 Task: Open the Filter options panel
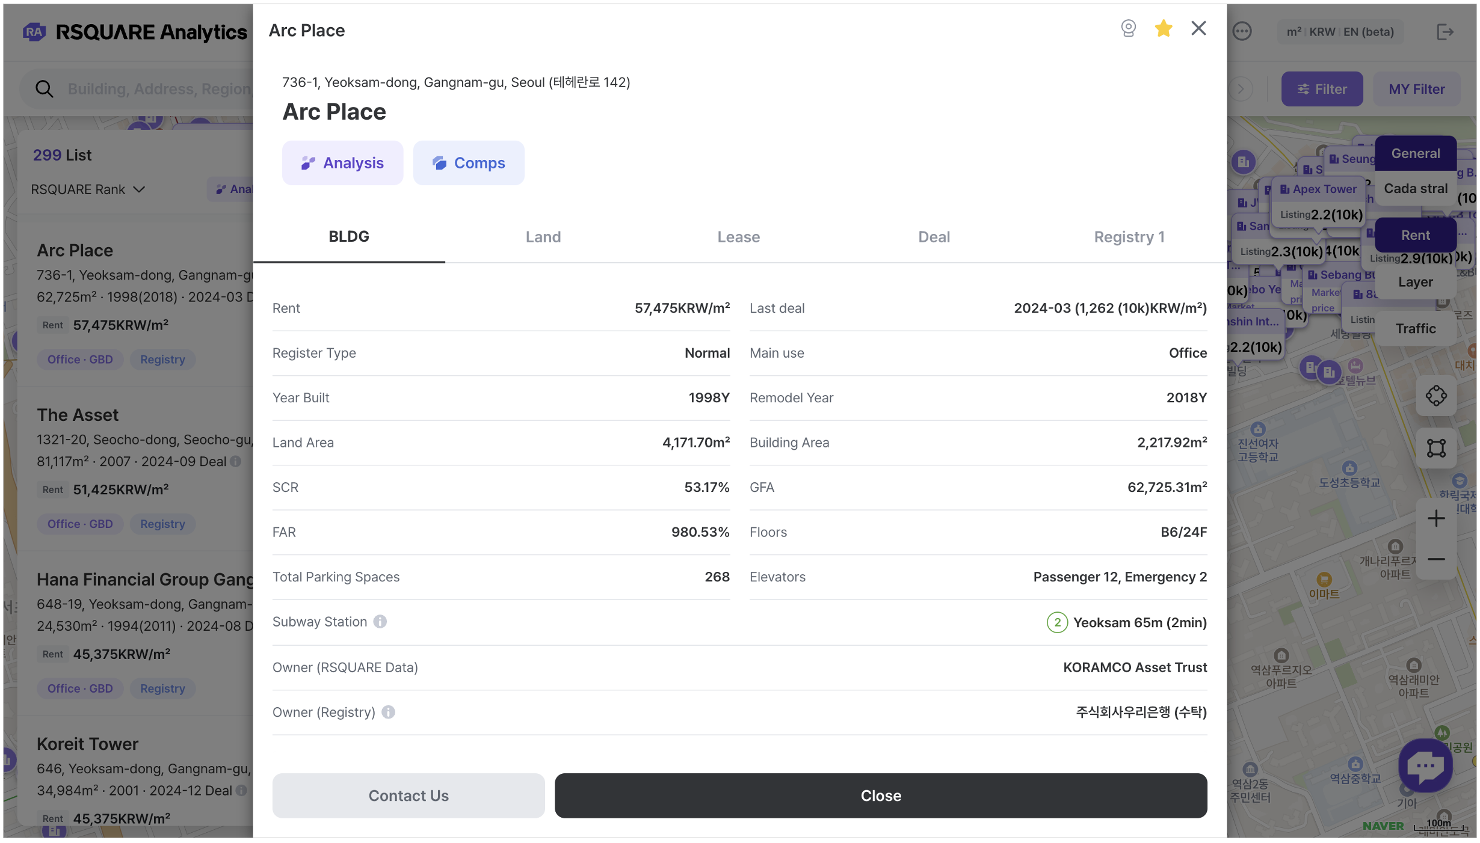pyautogui.click(x=1321, y=89)
